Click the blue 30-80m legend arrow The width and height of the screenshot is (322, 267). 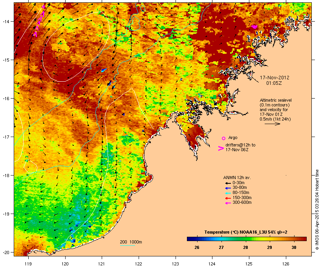228,188
